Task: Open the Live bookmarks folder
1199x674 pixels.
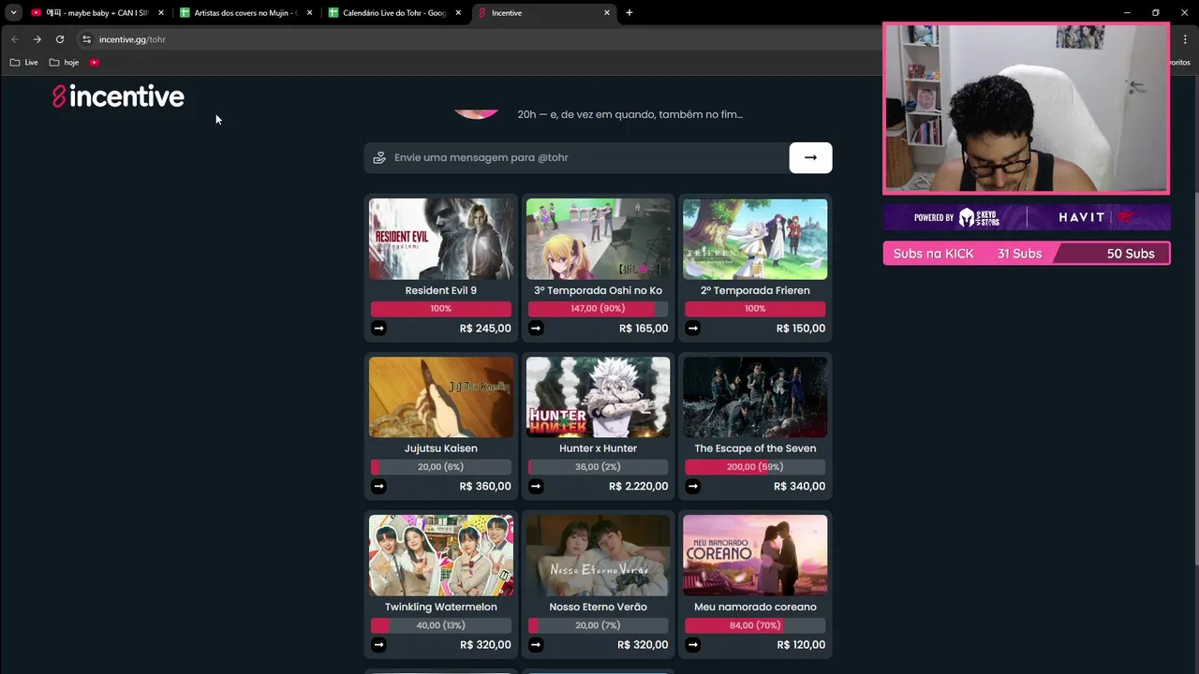Action: (24, 63)
